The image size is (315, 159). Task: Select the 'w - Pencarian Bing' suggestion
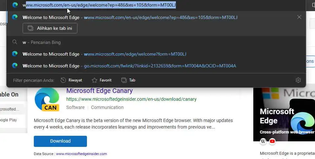(156, 42)
